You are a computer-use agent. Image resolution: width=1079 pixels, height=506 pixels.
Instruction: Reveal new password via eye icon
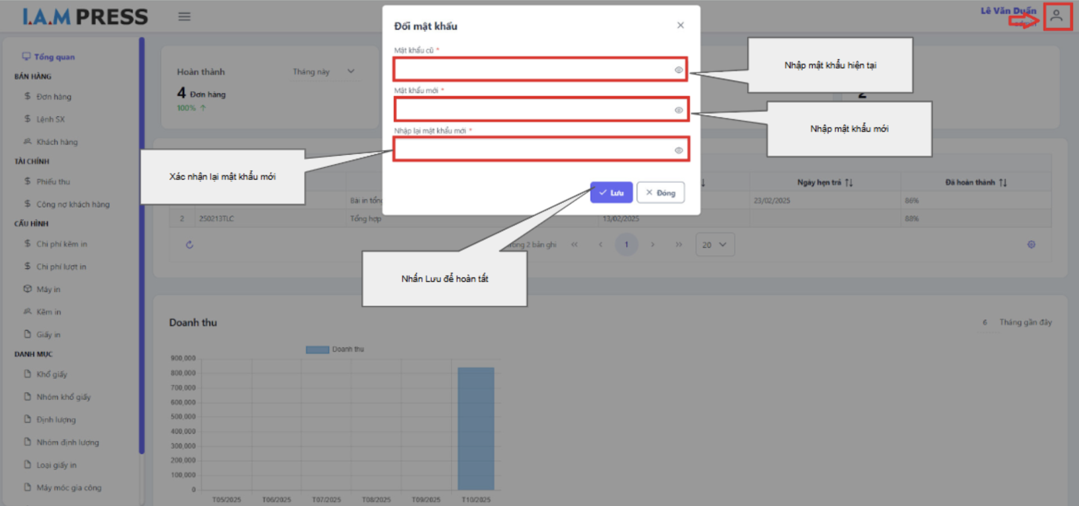coord(678,110)
